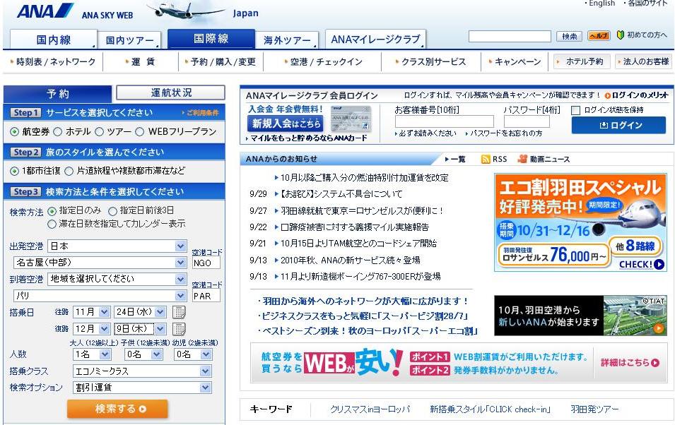The height and width of the screenshot is (425, 675).
Task: Click the orange help button beside search
Action: [599, 36]
